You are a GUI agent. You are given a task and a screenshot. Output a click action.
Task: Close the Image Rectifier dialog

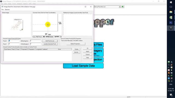(x=91, y=7)
